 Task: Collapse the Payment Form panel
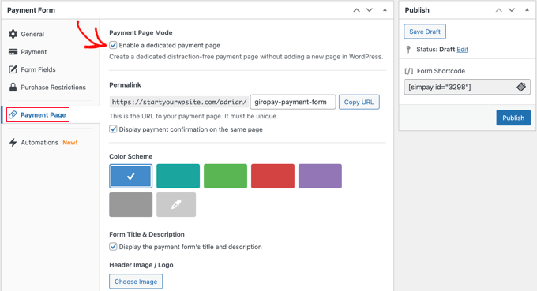coord(385,10)
